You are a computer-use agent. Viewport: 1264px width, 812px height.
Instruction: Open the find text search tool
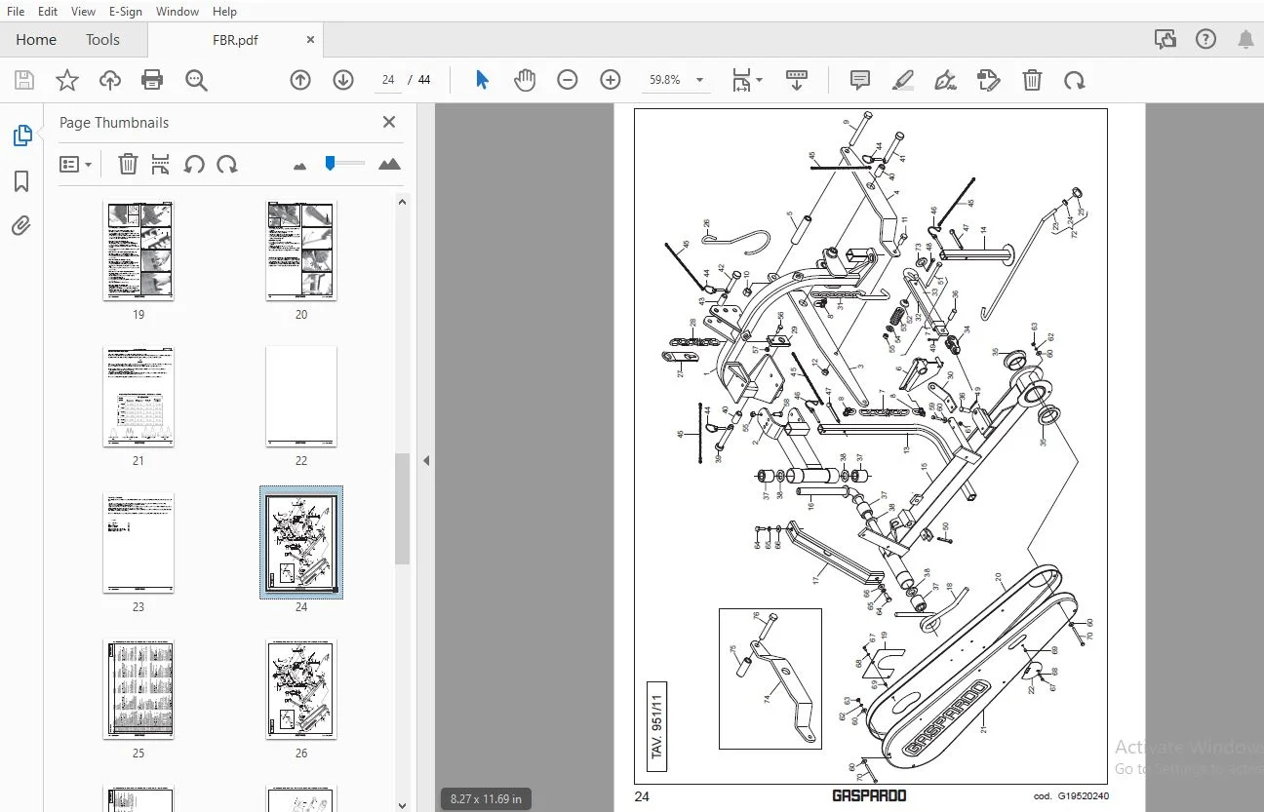coord(196,80)
